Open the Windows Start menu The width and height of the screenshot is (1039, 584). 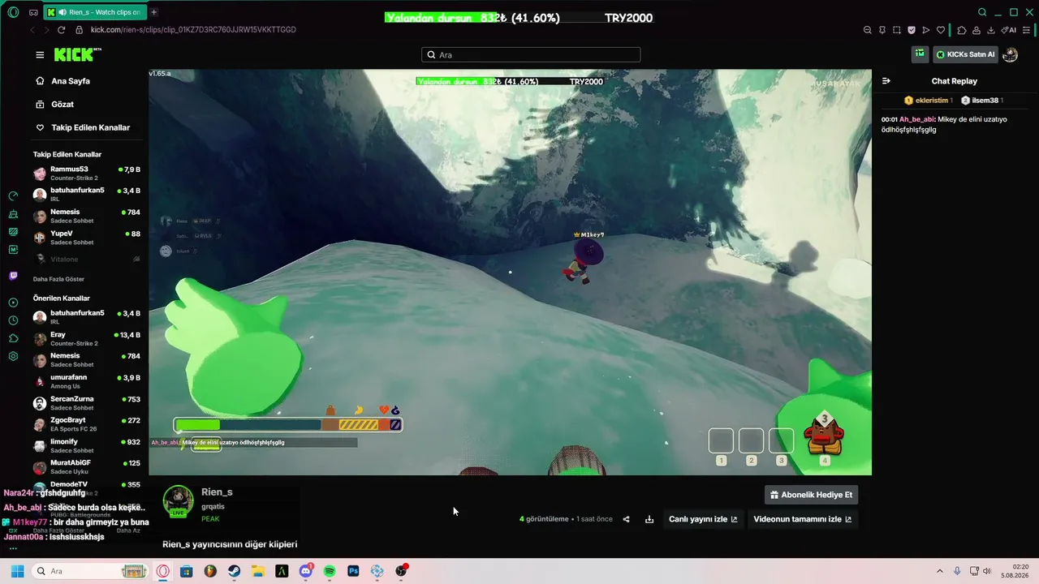click(x=17, y=571)
